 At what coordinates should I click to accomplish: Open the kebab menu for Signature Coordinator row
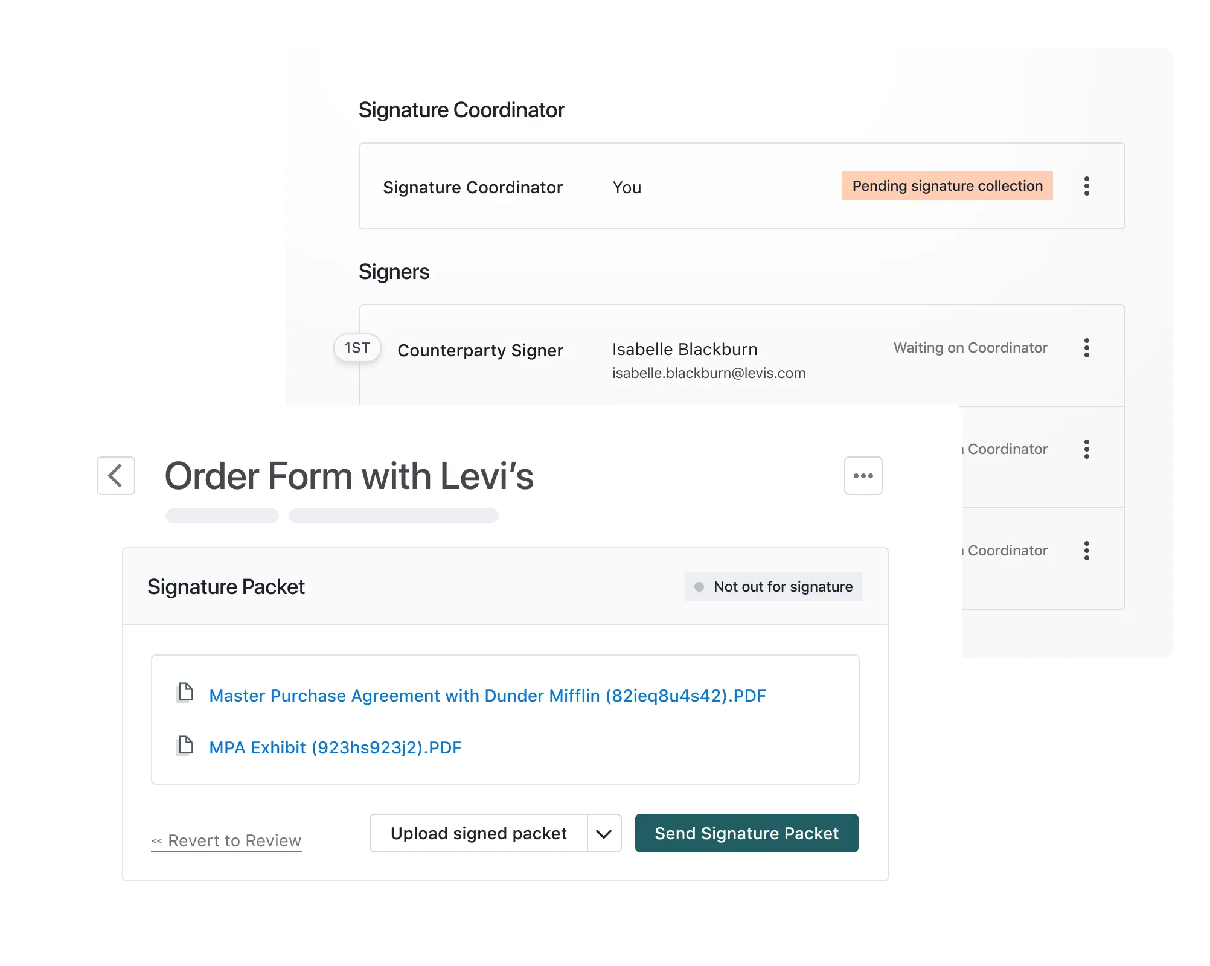point(1087,187)
